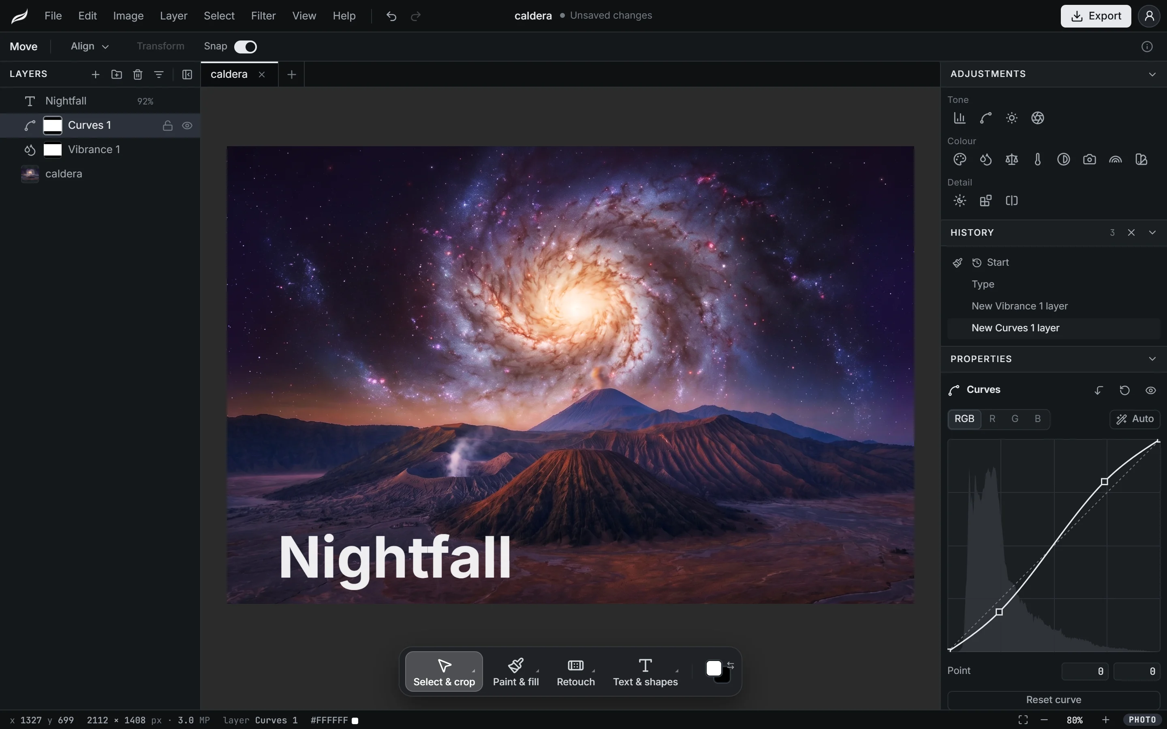Image resolution: width=1167 pixels, height=729 pixels.
Task: Collapse the Properties panel
Action: pyautogui.click(x=1152, y=359)
